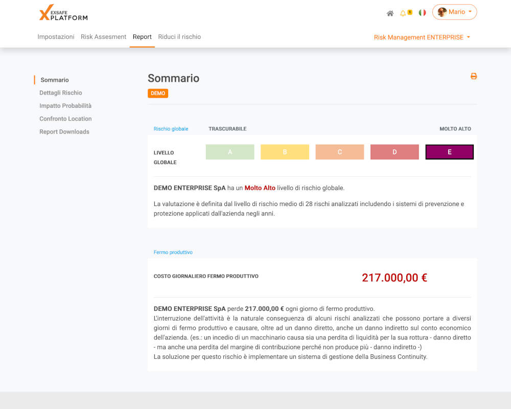Screen dimensions: 511x409
Task: Click the green A risk level swatch
Action: pyautogui.click(x=230, y=152)
